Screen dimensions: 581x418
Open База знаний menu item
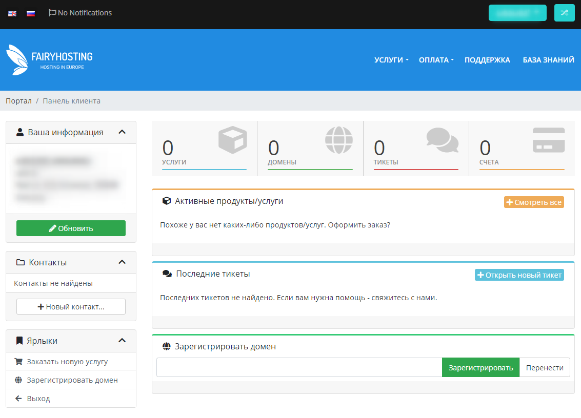point(548,60)
